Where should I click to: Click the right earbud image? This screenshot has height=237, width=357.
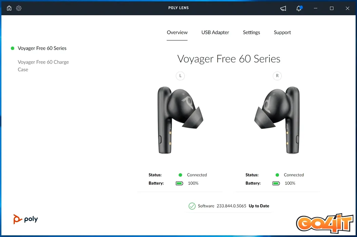pos(277,120)
